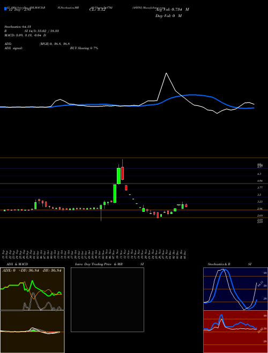The width and height of the screenshot is (268, 353).
Task: Click the '3.23' price axis label
Action: coord(259,202)
